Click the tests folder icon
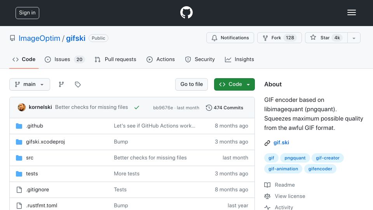Screen dimensions: 373x210 tap(19, 174)
